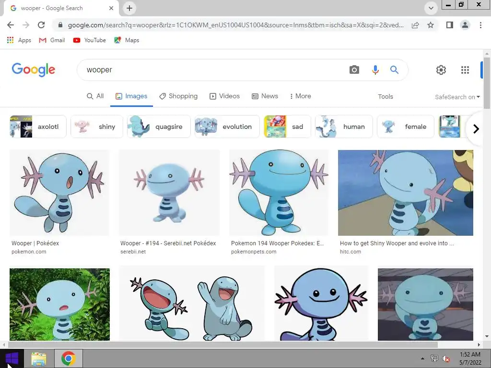Screen dimensions: 491x368
Task: Click 'Pokemon 194 Wooper Pokedex' link
Action: click(278, 243)
